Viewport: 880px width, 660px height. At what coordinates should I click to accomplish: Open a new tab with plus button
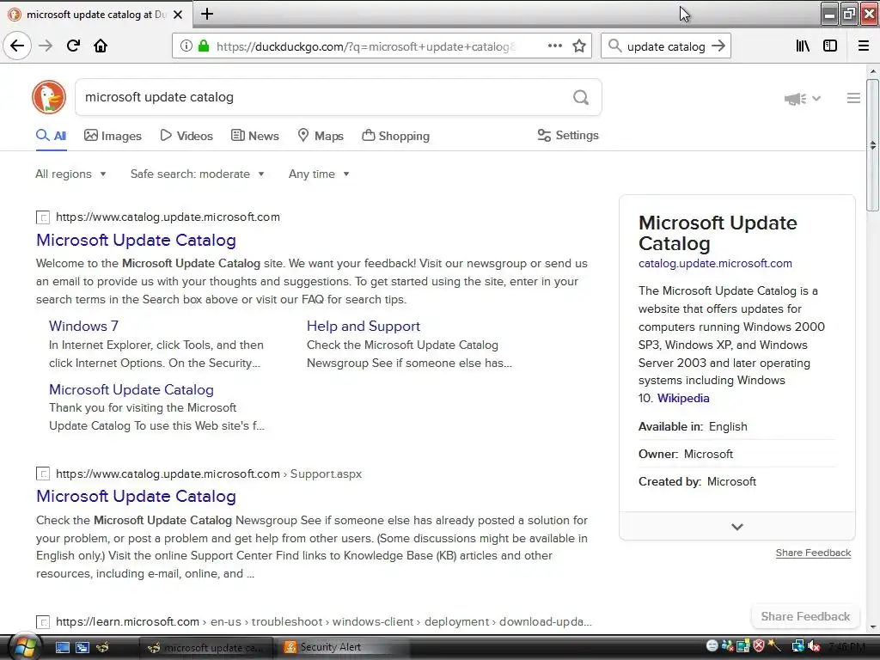[x=207, y=14]
